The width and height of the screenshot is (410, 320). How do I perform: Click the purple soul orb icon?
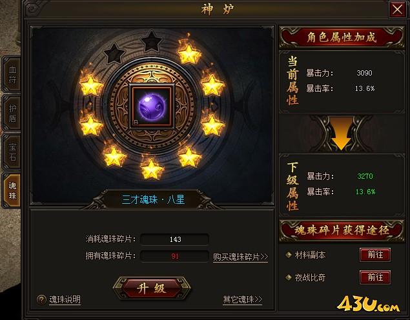[152, 106]
